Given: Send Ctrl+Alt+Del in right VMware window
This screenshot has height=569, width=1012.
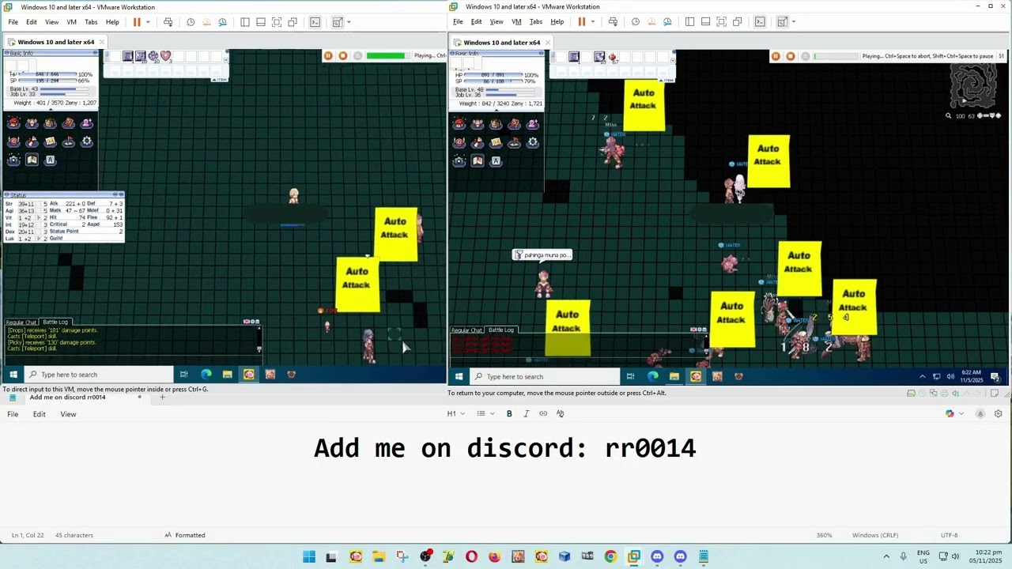Looking at the screenshot, I should tap(613, 21).
